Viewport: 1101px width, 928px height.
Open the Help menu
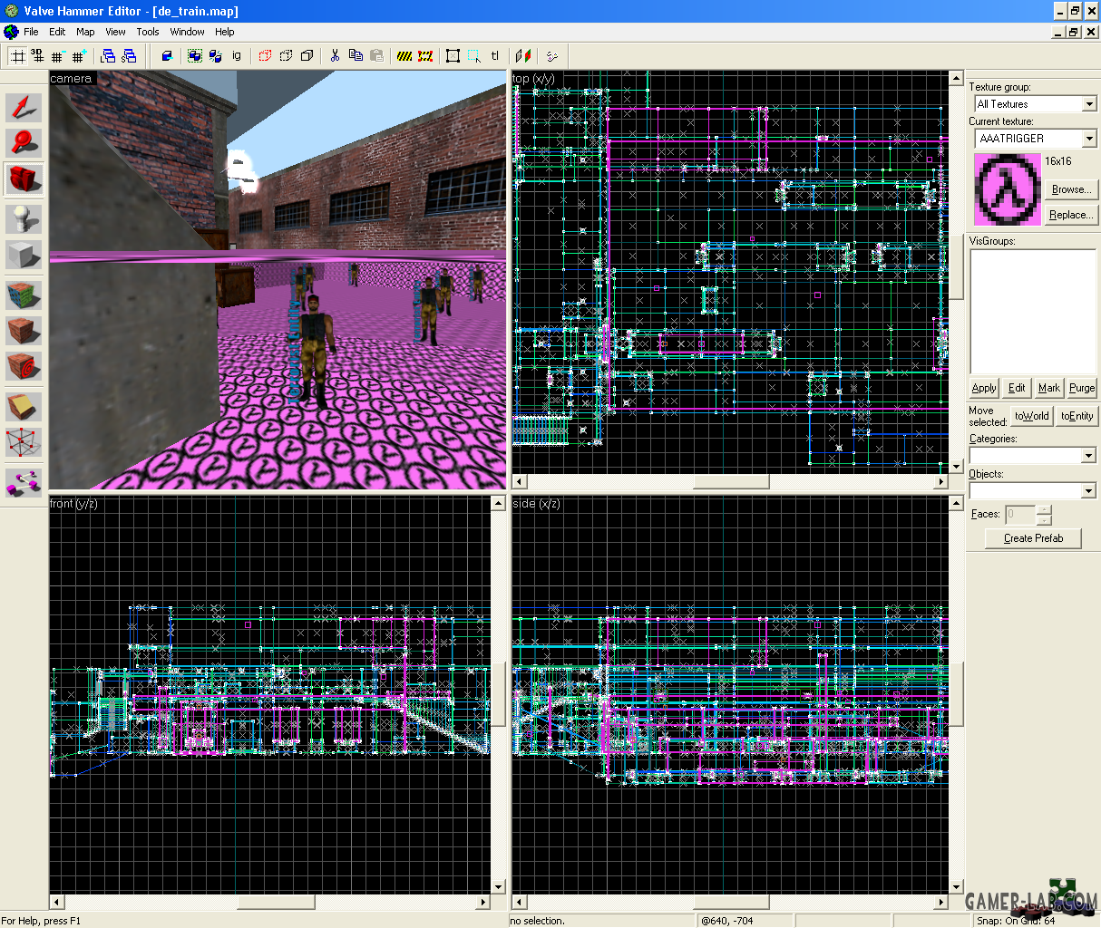[225, 32]
